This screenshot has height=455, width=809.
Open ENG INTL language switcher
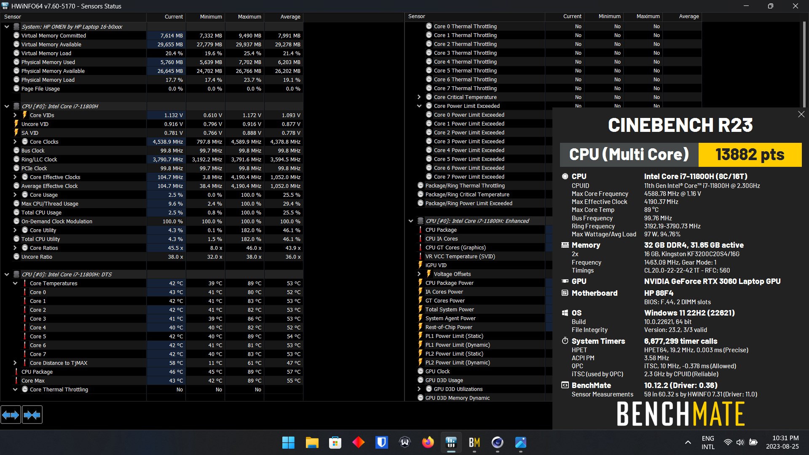tap(708, 442)
